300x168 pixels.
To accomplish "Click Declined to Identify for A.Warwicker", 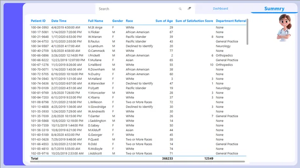I will click(139, 84).
